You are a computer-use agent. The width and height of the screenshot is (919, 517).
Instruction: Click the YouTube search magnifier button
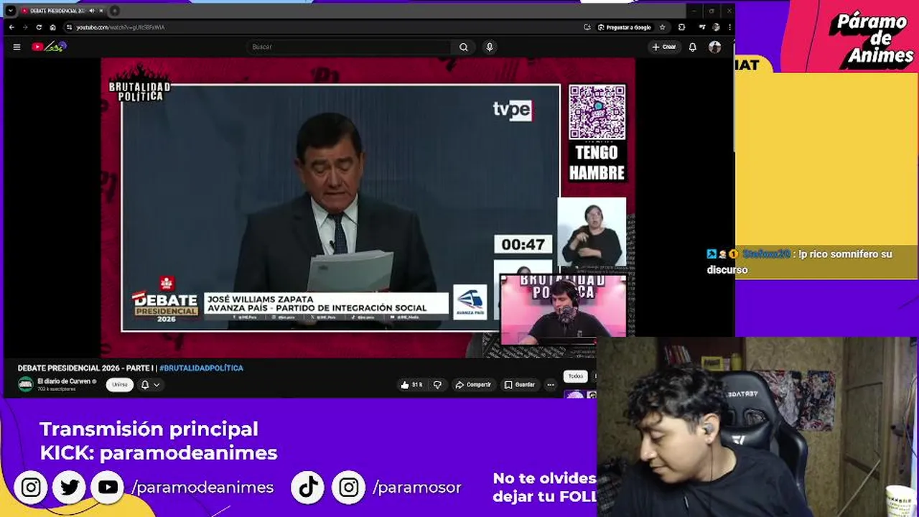pos(464,47)
